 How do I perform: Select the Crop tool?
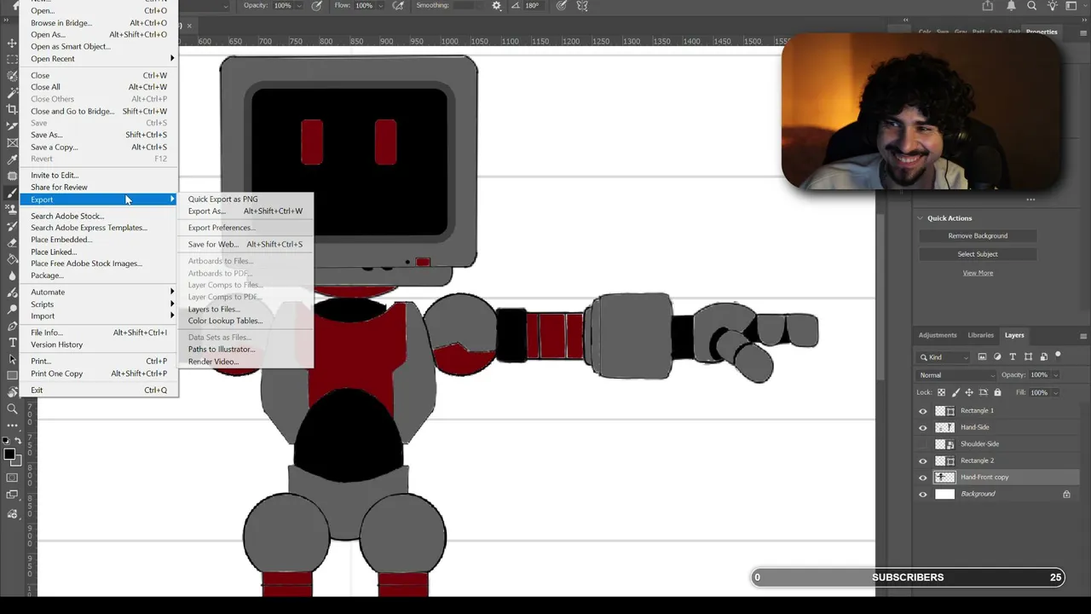[12, 109]
